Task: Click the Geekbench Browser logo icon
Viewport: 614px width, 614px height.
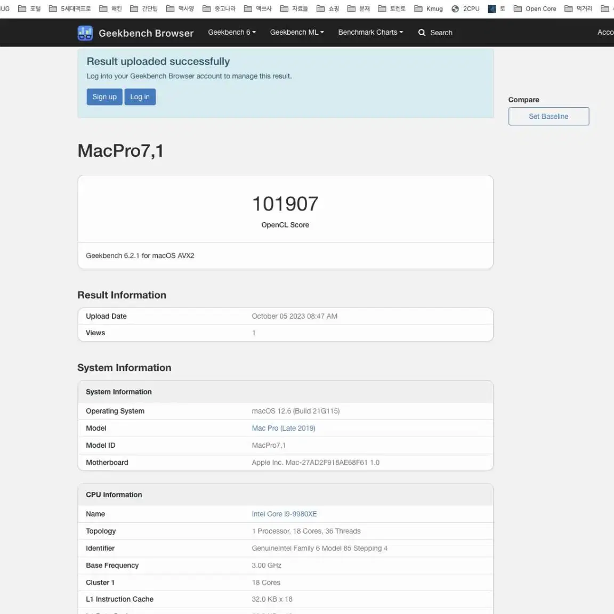Action: point(85,33)
